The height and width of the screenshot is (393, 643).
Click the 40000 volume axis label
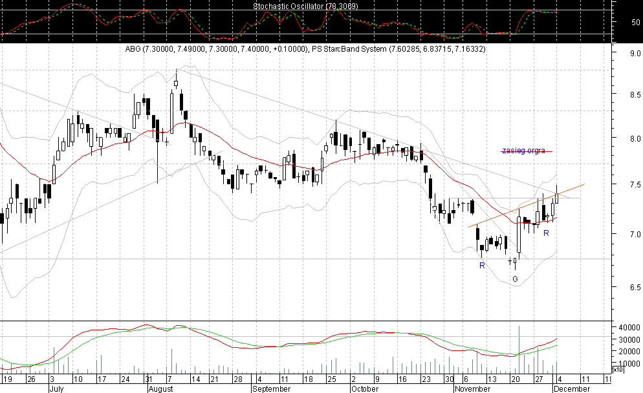pyautogui.click(x=628, y=328)
